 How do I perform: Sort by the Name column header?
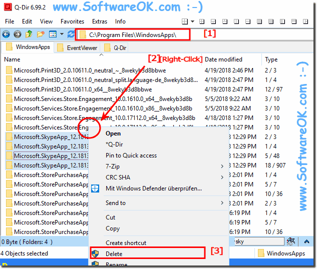[12, 59]
